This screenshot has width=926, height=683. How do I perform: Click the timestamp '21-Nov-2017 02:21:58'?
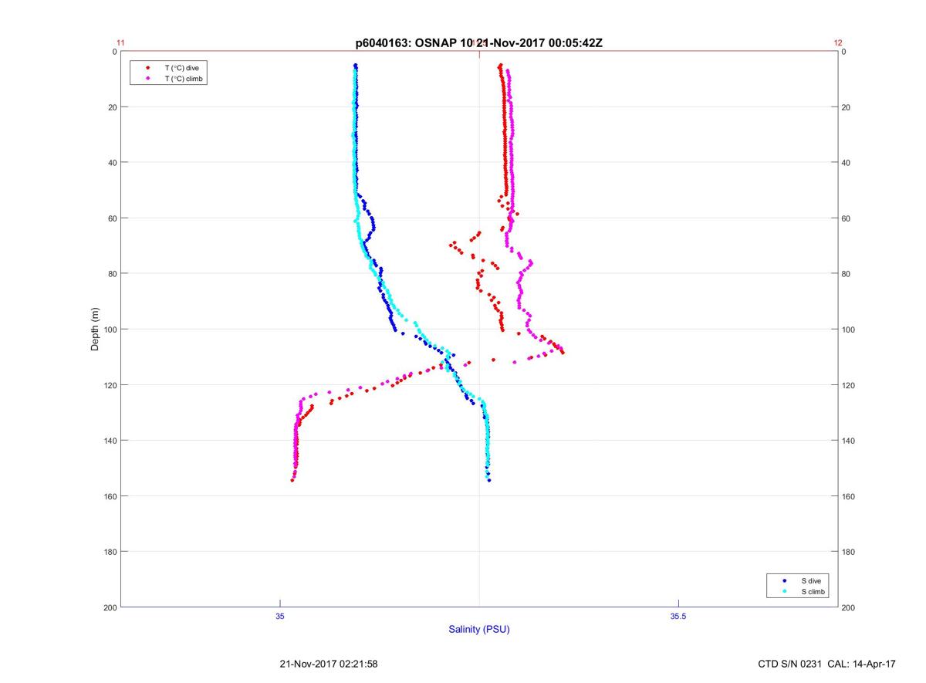tap(329, 664)
